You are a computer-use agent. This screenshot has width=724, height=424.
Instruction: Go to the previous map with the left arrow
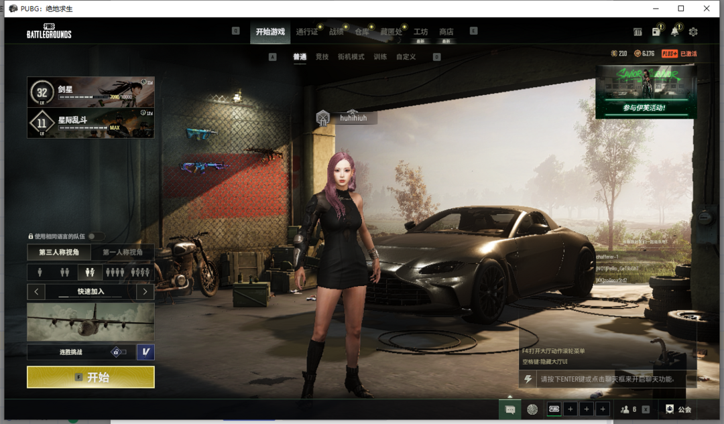[x=36, y=292]
